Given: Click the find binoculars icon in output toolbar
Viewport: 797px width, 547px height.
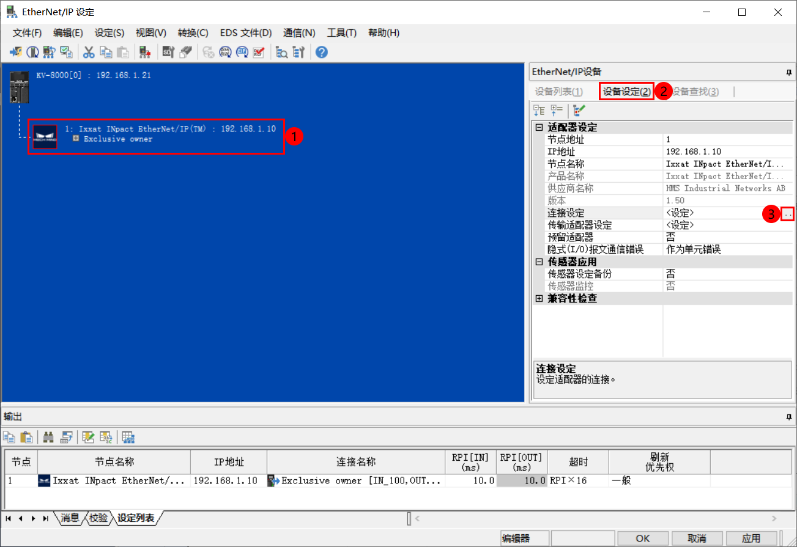Looking at the screenshot, I should pos(49,437).
